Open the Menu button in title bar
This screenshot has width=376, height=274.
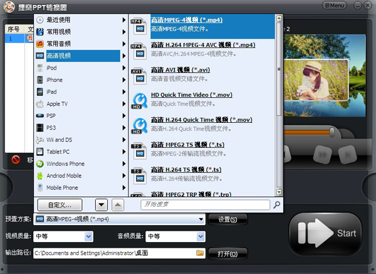point(335,5)
